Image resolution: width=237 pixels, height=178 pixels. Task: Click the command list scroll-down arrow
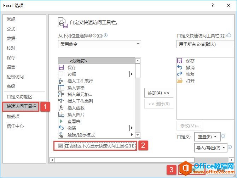coord(138,135)
